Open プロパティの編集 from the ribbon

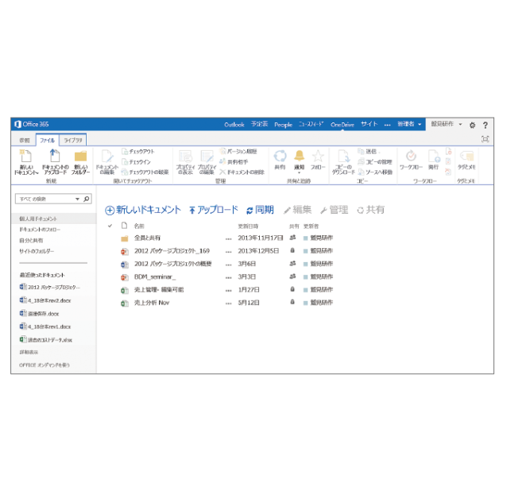coord(207,161)
